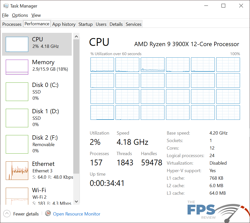The height and width of the screenshot is (223, 250).
Task: Click the % Utilization over 60 seconds label
Action: (116, 54)
